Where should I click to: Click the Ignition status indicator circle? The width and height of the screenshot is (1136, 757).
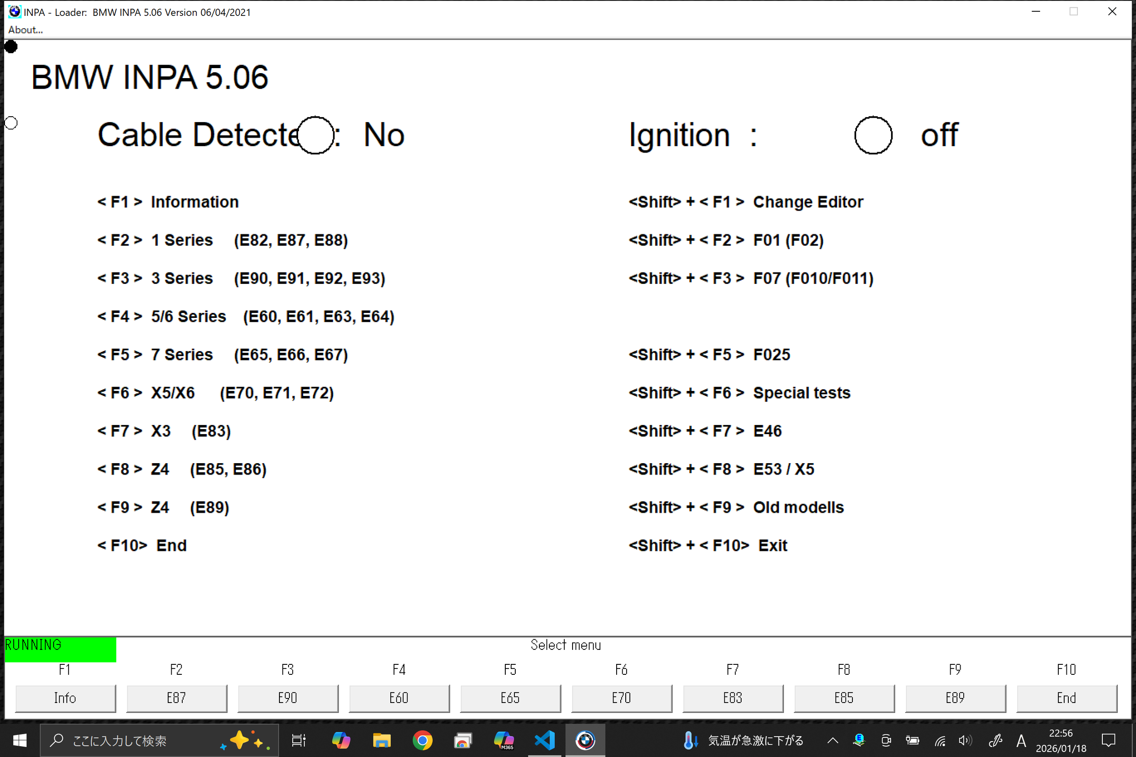[x=873, y=135]
